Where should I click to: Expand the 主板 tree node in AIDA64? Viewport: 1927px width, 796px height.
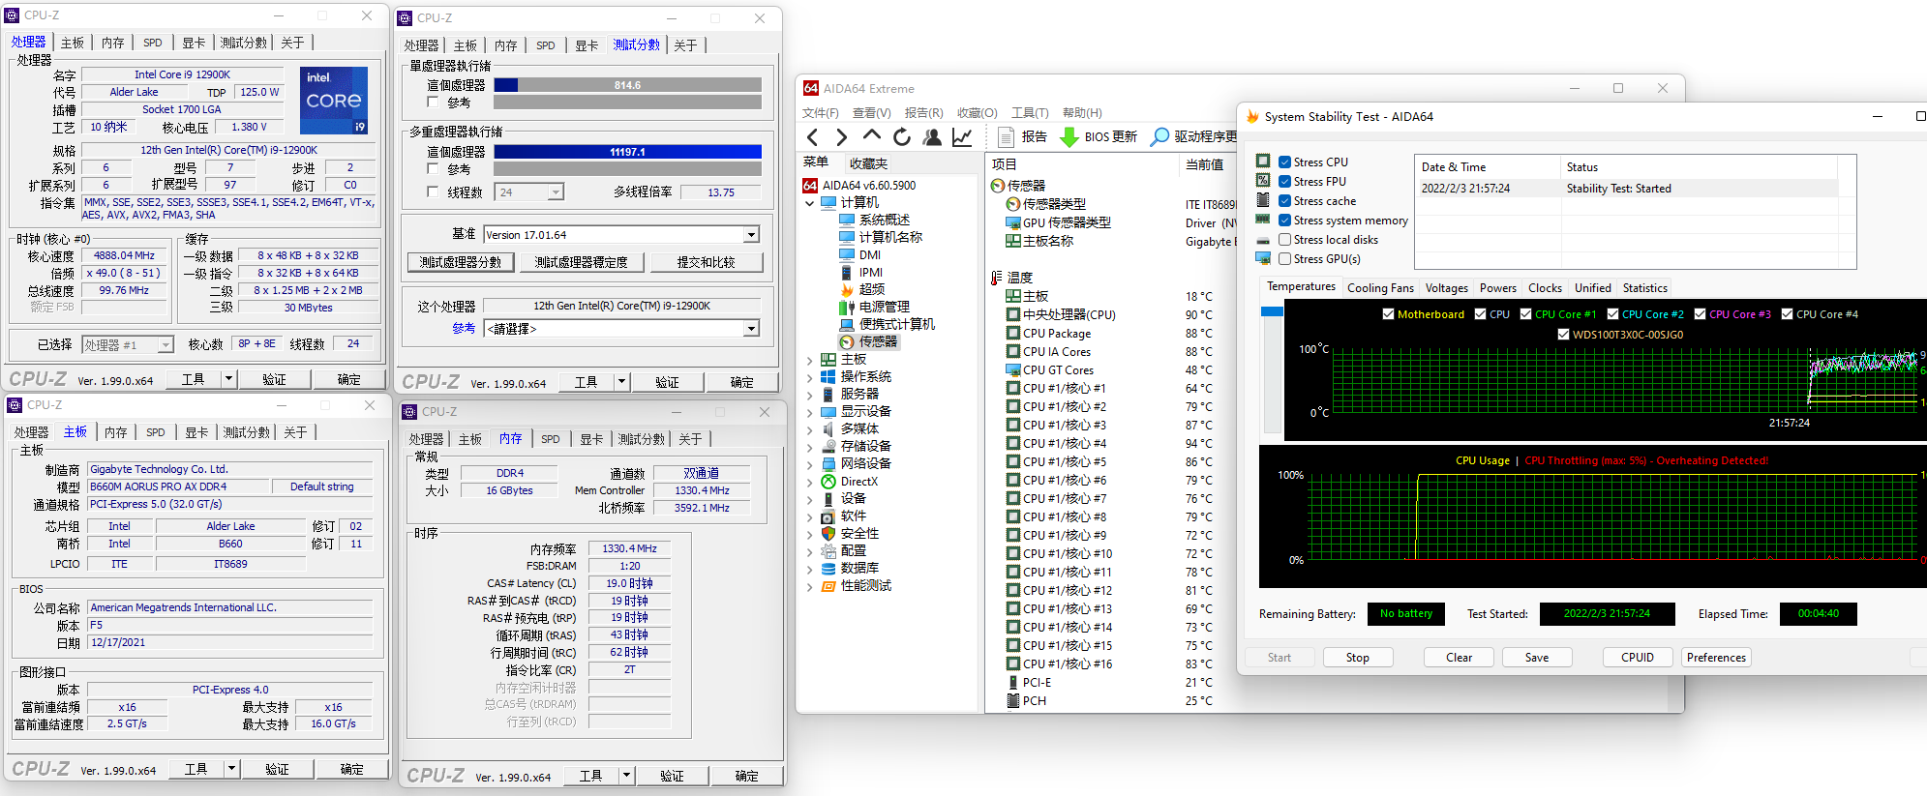point(810,360)
